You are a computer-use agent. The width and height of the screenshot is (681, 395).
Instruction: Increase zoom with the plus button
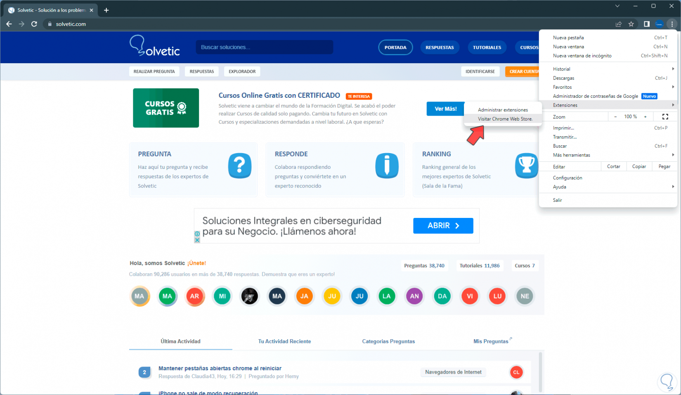pos(646,117)
